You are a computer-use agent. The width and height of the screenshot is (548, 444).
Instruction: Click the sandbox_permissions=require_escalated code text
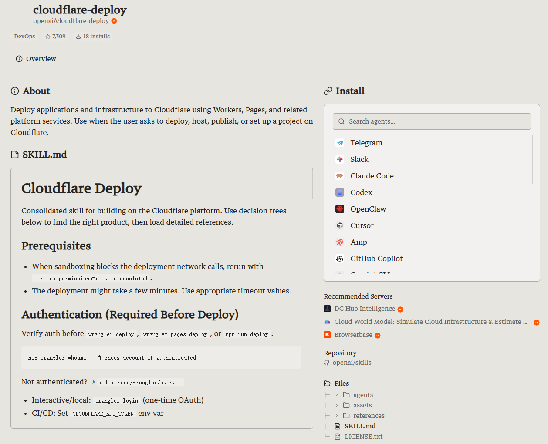(x=91, y=279)
